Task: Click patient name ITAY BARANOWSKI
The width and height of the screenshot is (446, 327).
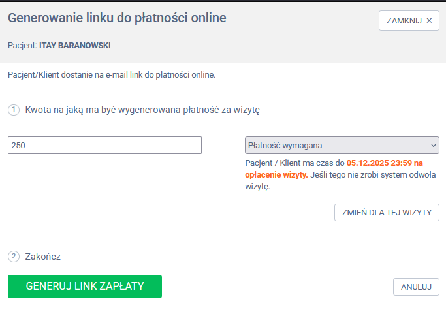Action: click(x=74, y=46)
